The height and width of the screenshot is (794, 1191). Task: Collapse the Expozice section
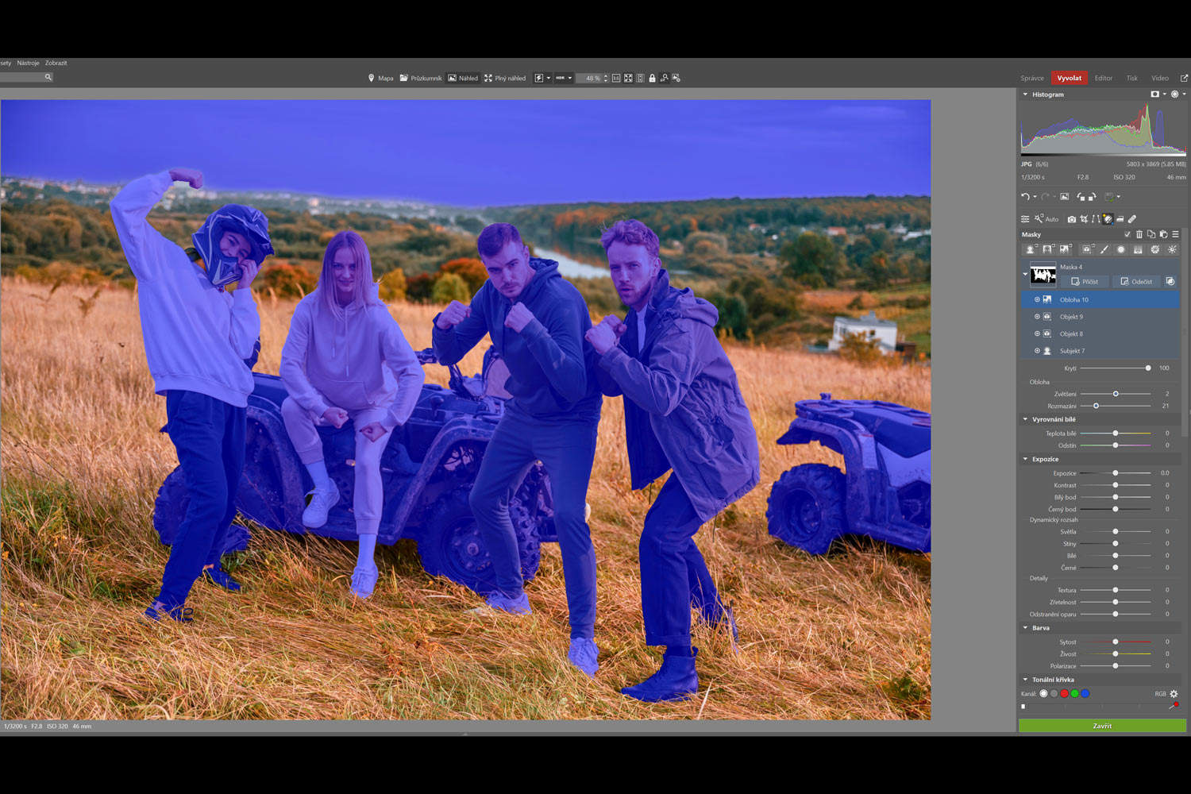[1025, 459]
